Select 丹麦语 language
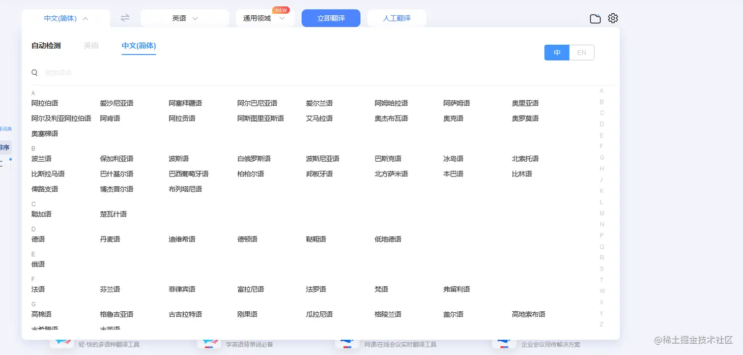743x355 pixels. [110, 239]
